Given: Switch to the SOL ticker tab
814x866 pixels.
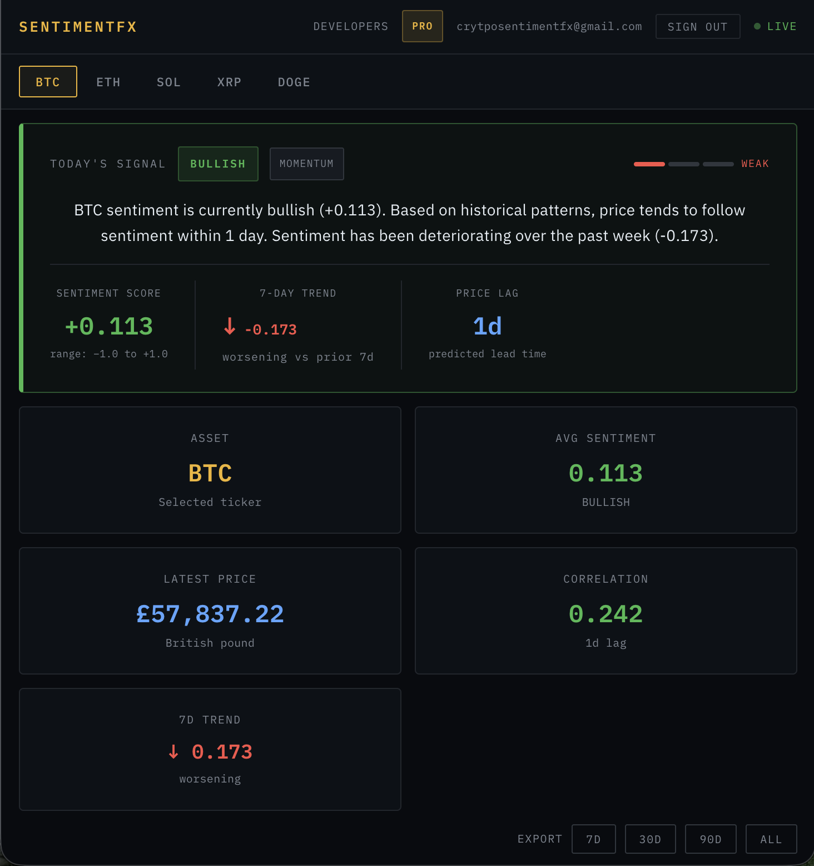Looking at the screenshot, I should (169, 82).
